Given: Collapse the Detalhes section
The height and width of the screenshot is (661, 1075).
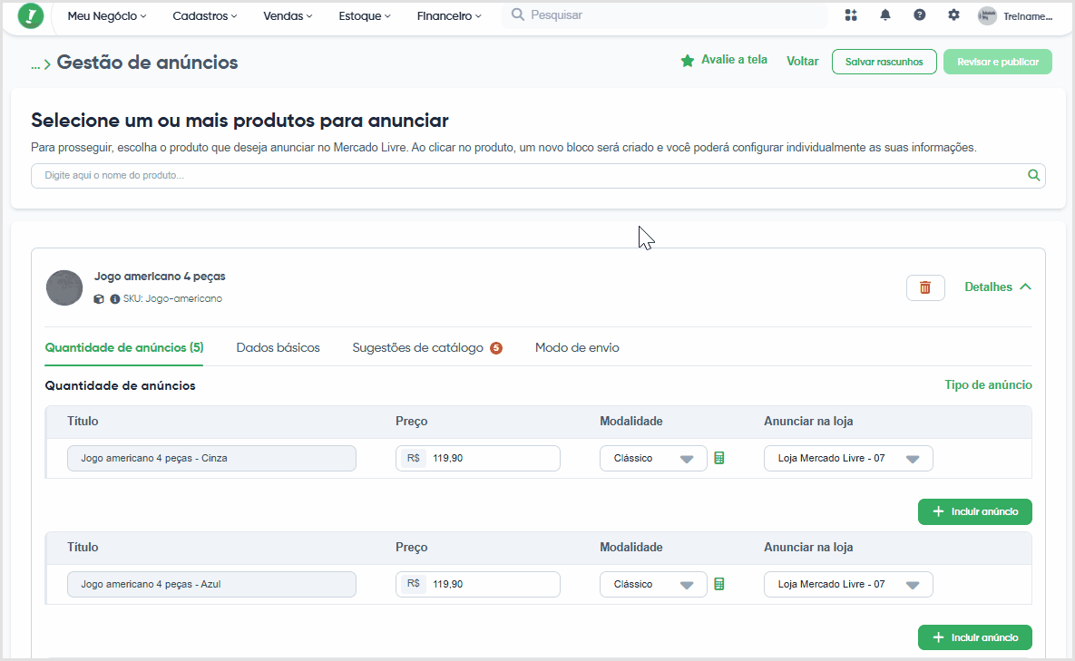Looking at the screenshot, I should pos(998,287).
